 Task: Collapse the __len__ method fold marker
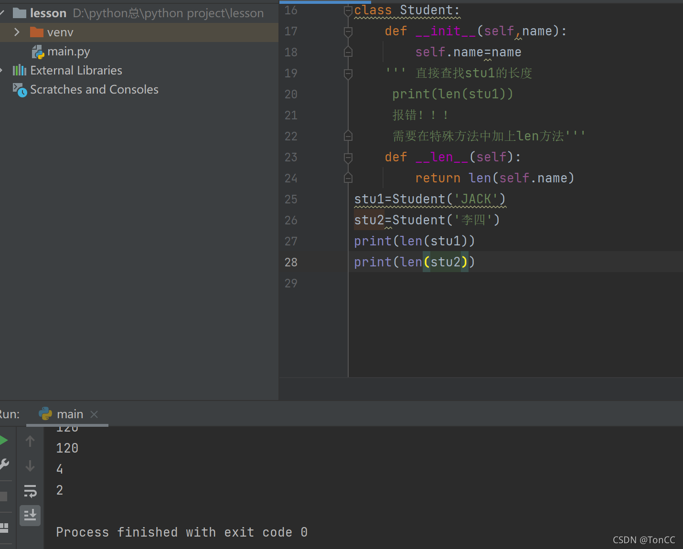348,158
